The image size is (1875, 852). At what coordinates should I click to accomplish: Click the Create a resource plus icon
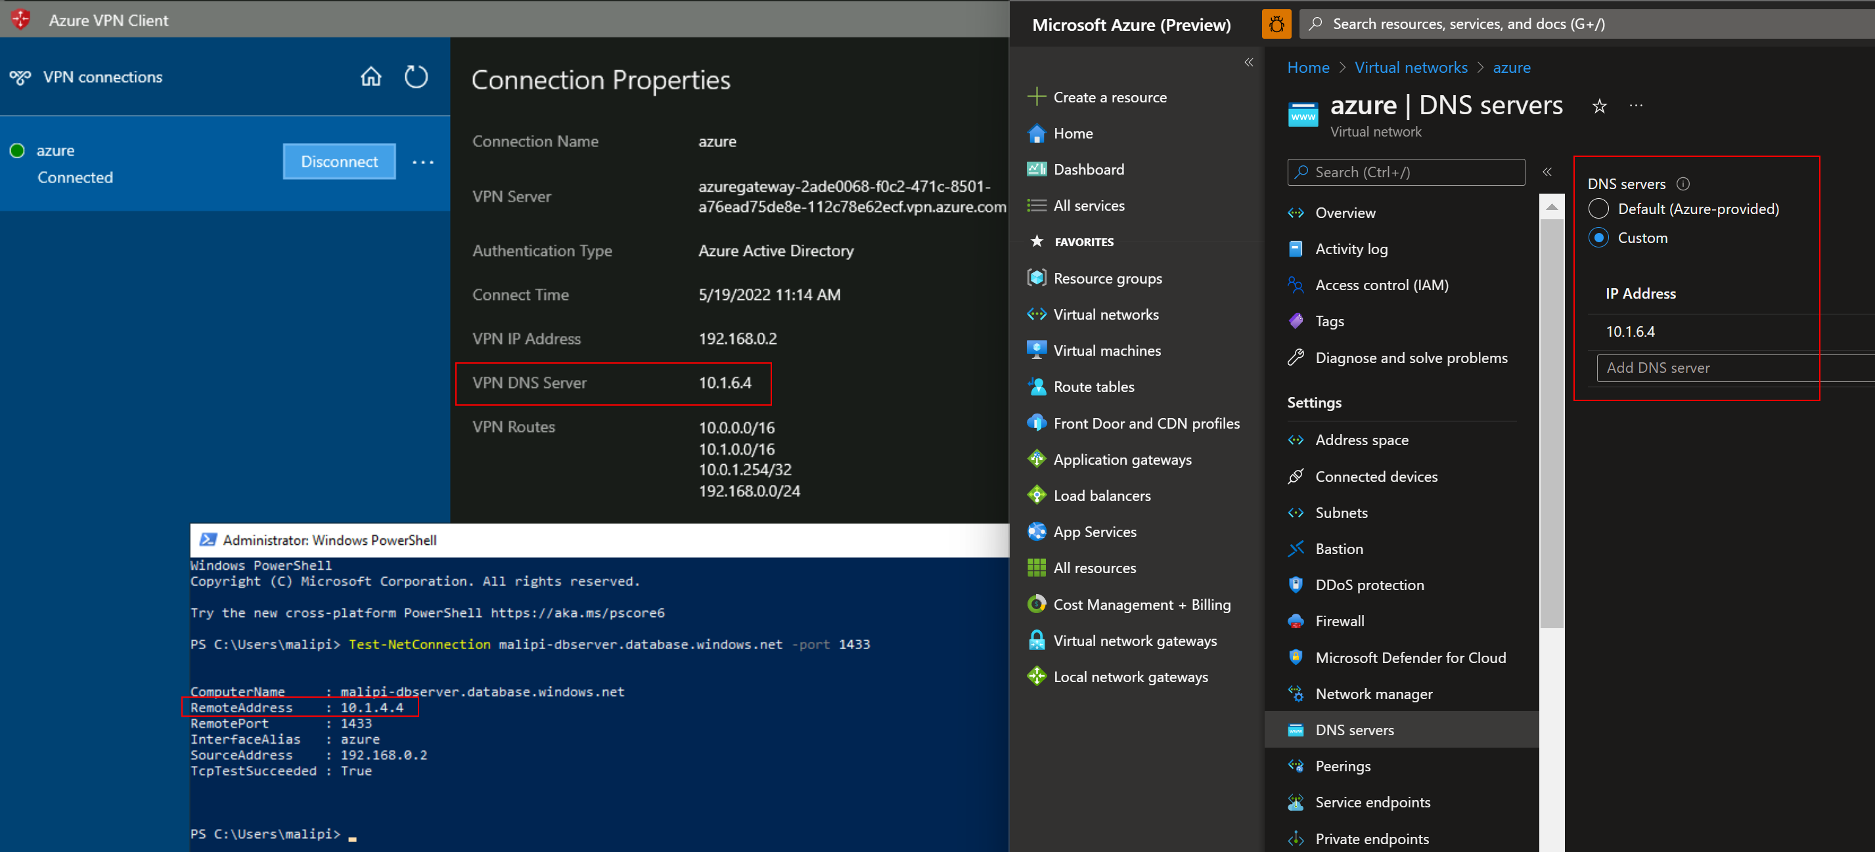[1037, 96]
